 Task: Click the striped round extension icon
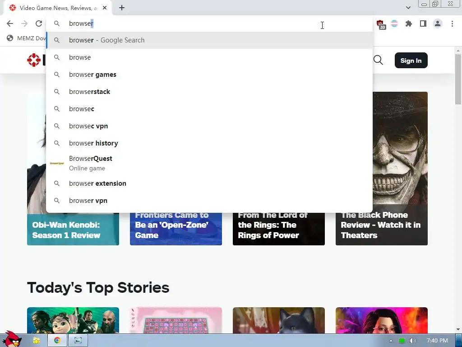tap(394, 23)
